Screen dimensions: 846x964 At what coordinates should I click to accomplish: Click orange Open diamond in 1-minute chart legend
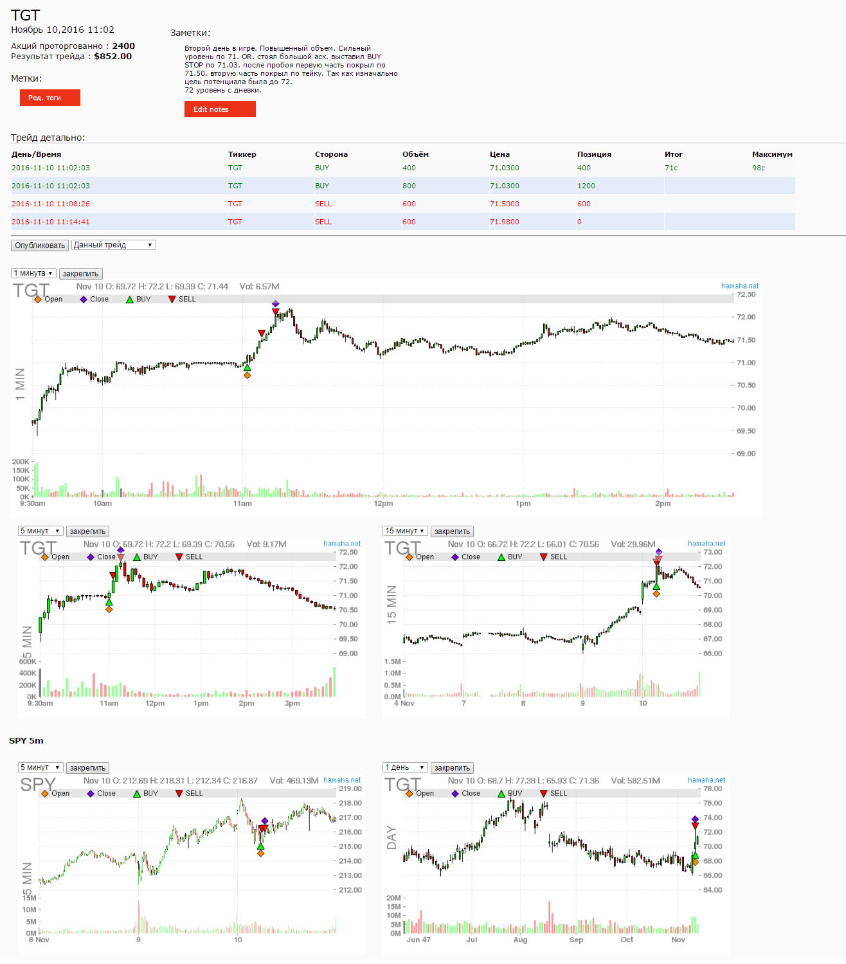(38, 299)
